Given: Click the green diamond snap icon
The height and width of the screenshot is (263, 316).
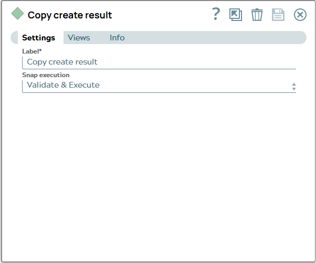Looking at the screenshot, I should [17, 14].
